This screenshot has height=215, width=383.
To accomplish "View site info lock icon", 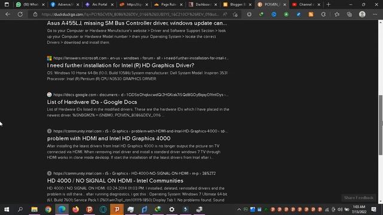I will coord(35,14).
